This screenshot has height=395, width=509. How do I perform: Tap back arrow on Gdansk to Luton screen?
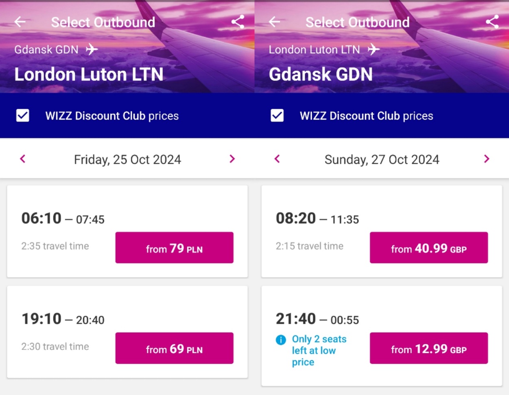pos(20,22)
